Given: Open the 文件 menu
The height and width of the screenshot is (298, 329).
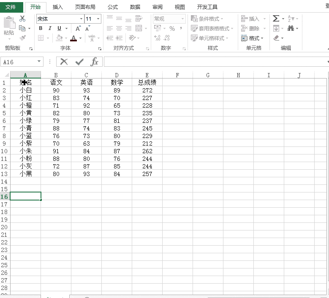Looking at the screenshot, I should 11,7.
